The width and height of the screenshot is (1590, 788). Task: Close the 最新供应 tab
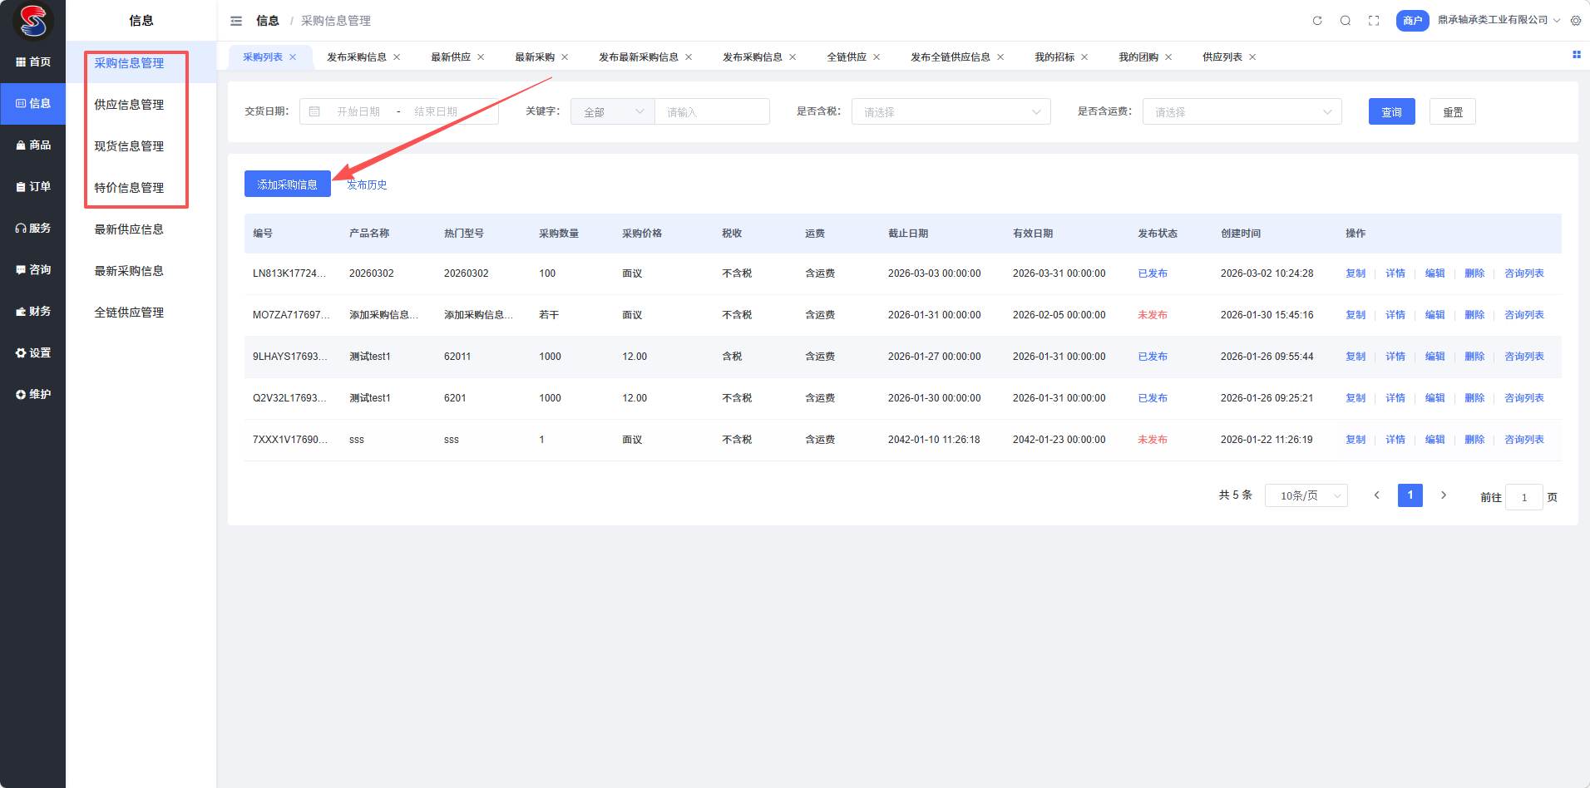point(481,57)
